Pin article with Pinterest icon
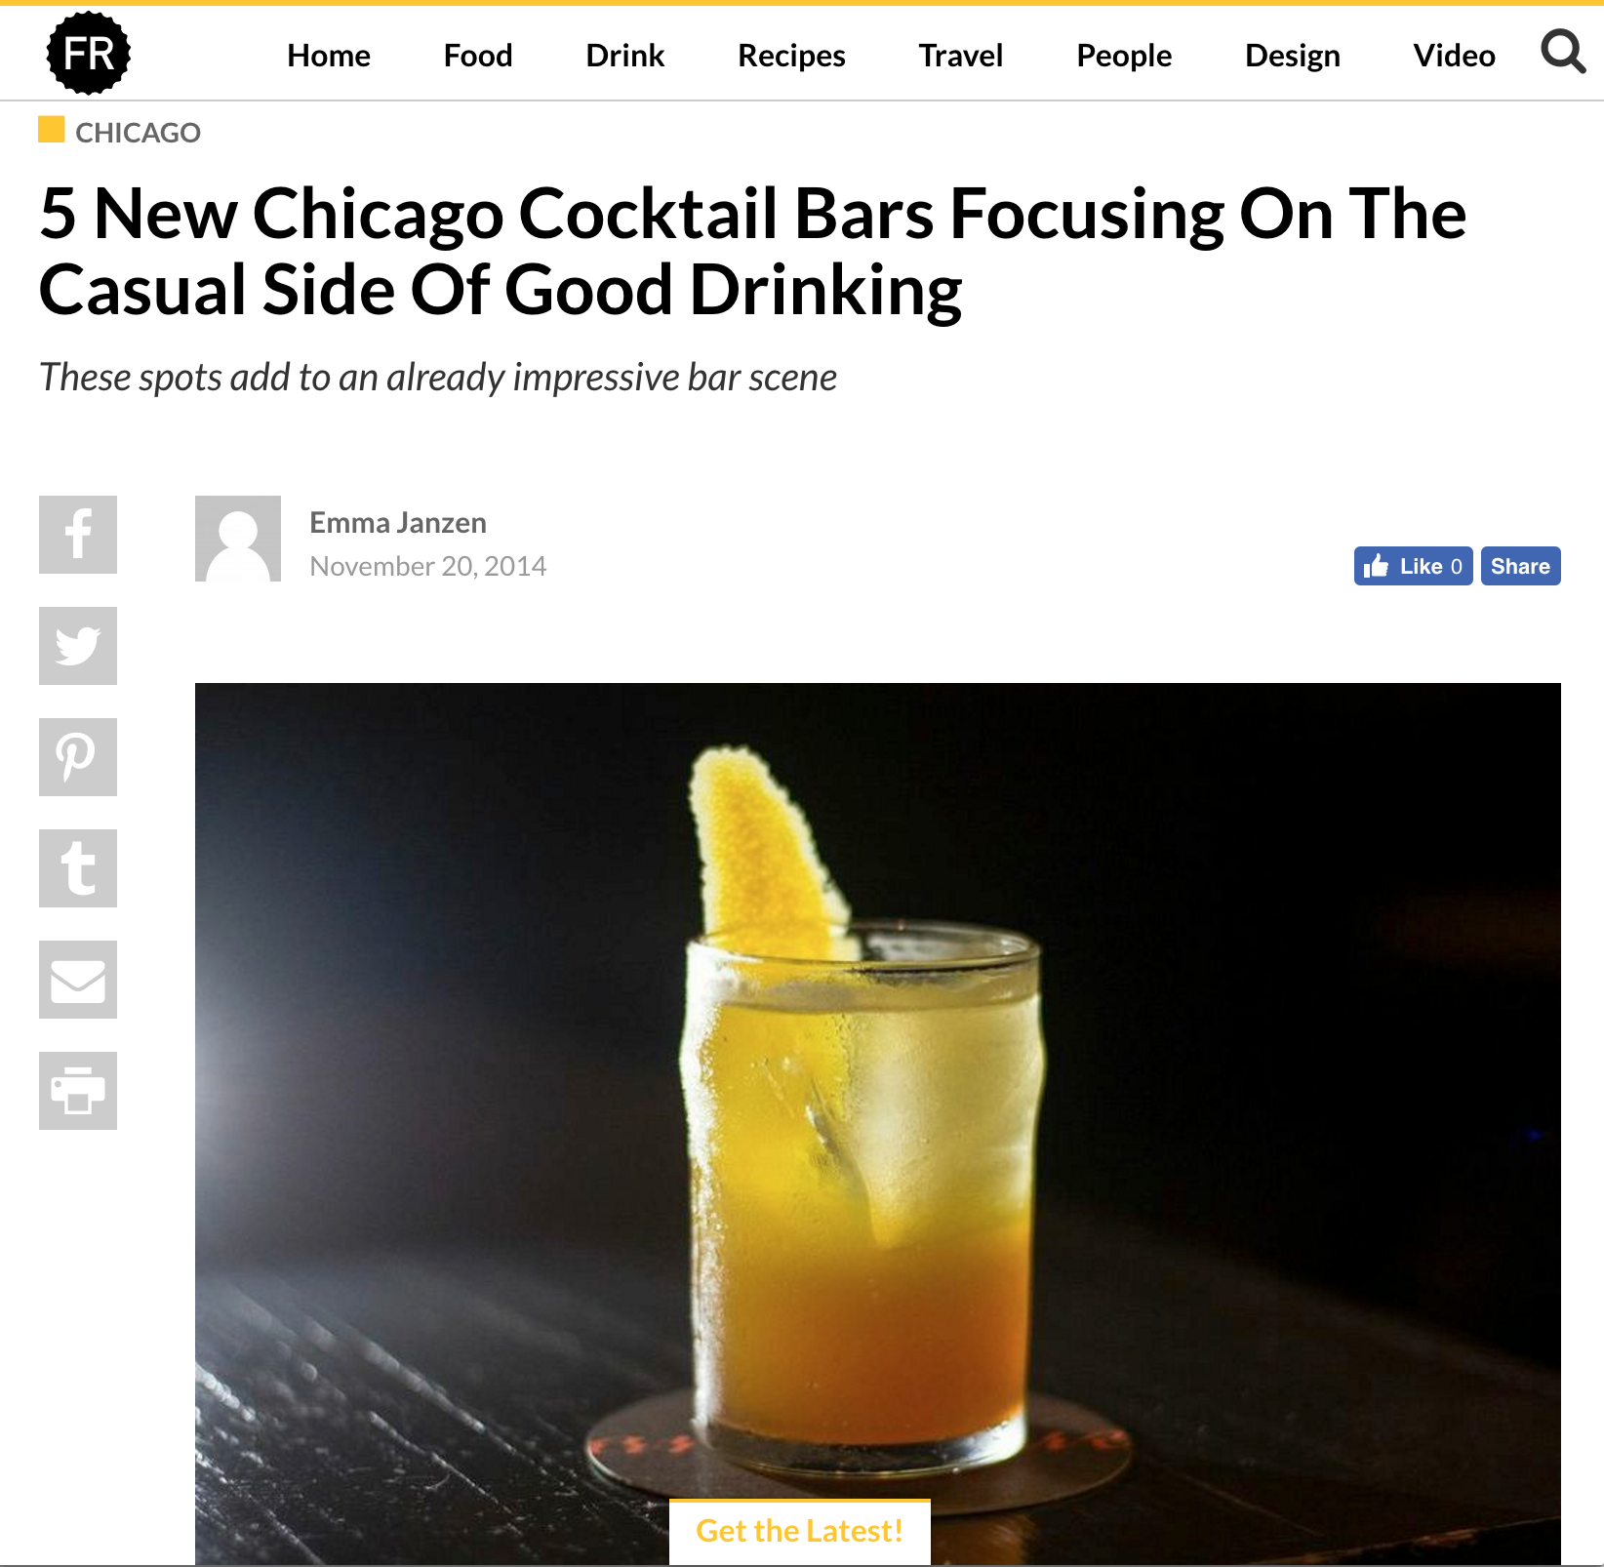This screenshot has height=1567, width=1604. 78,757
